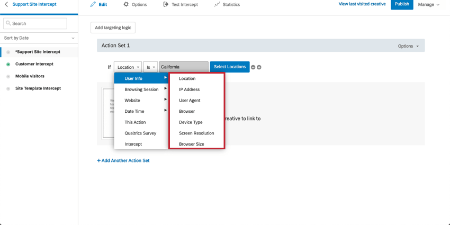Open the Statistics tab

coord(227,5)
